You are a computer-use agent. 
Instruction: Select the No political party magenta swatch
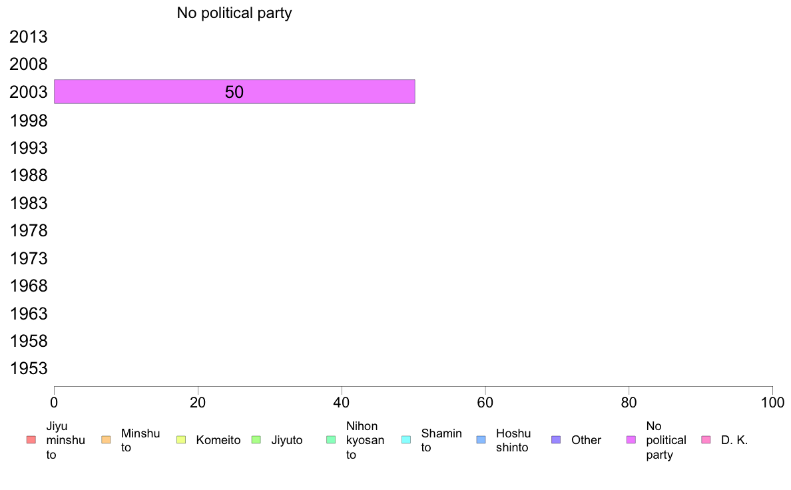tap(631, 440)
